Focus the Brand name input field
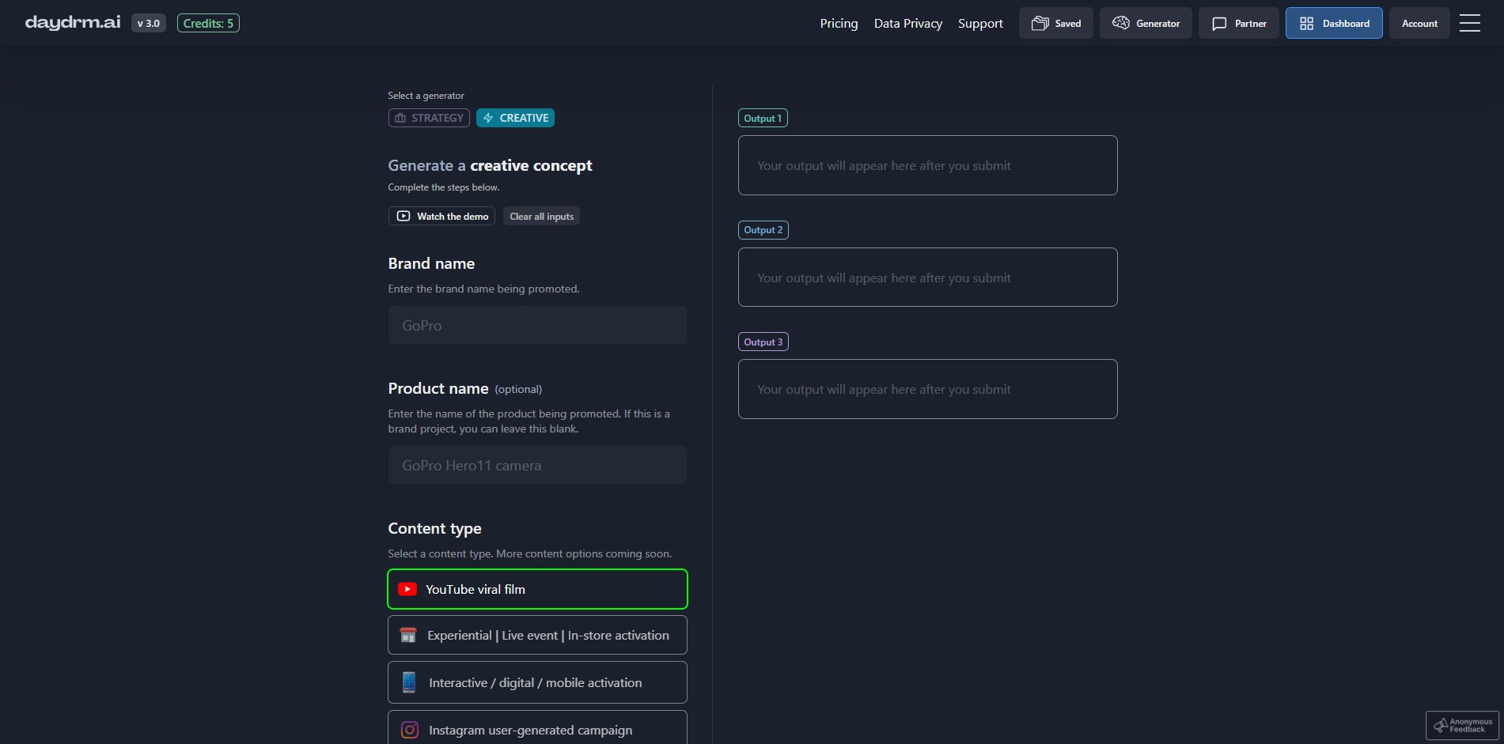This screenshot has width=1504, height=744. tap(537, 325)
